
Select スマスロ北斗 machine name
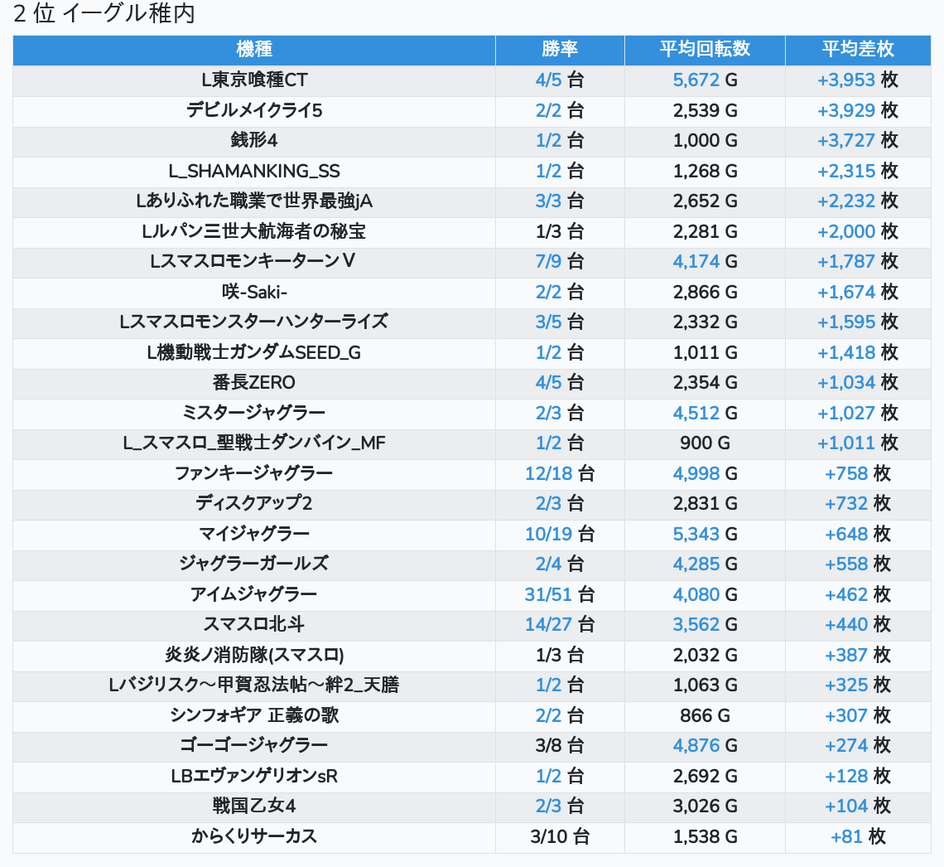(254, 625)
